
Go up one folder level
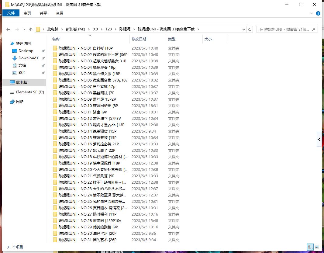(31, 29)
